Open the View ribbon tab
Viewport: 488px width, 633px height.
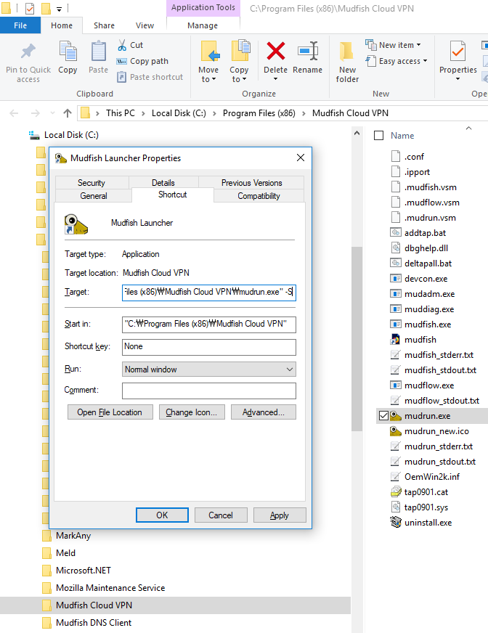(145, 25)
